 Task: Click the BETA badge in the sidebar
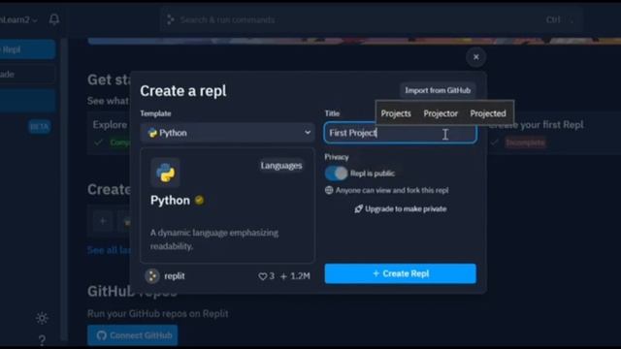39,127
